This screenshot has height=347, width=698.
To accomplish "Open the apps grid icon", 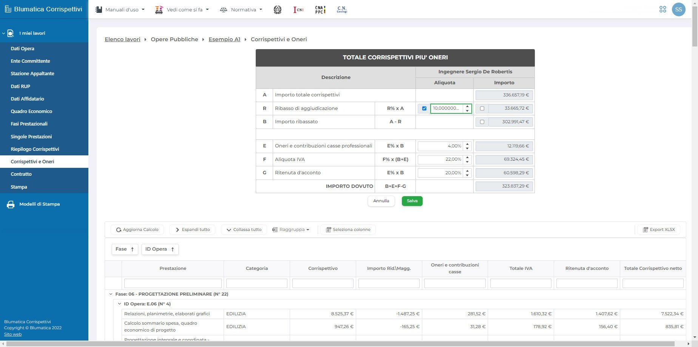I will tap(662, 9).
